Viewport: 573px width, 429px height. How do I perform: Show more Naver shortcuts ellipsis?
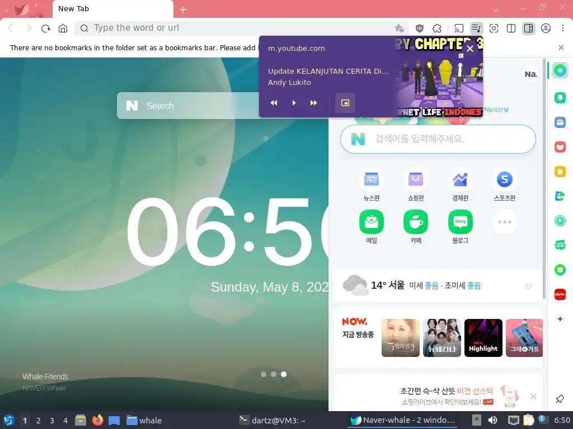(505, 222)
